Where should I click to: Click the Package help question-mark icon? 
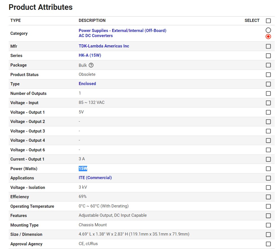tap(91, 65)
